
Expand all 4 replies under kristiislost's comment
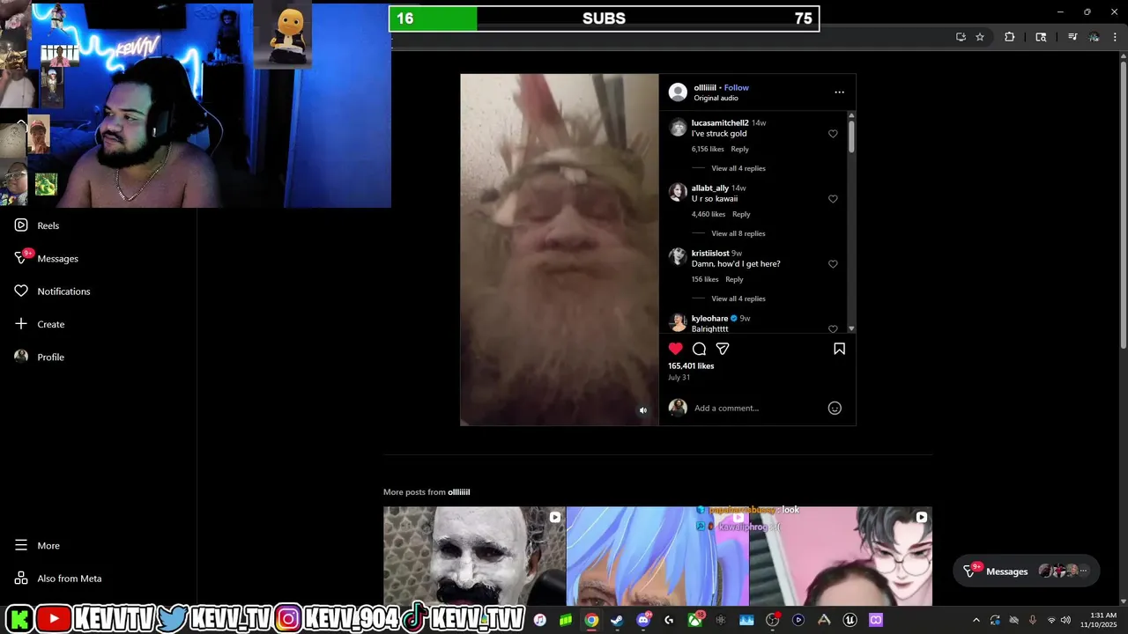tap(738, 299)
